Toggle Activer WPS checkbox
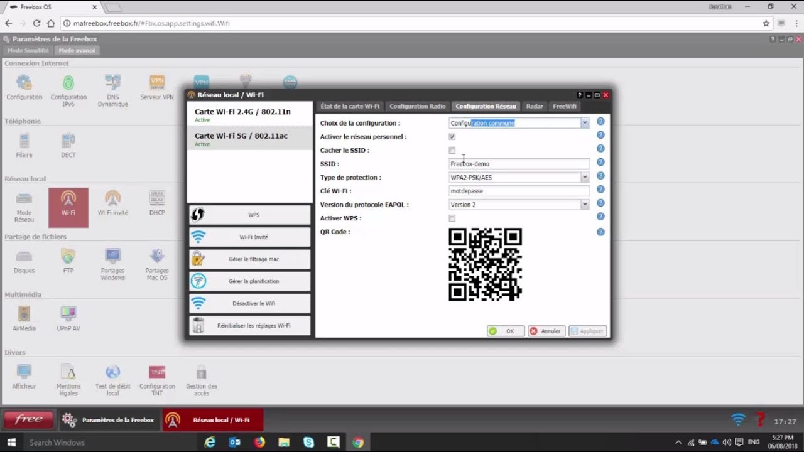Viewport: 804px width, 452px height. coord(452,218)
